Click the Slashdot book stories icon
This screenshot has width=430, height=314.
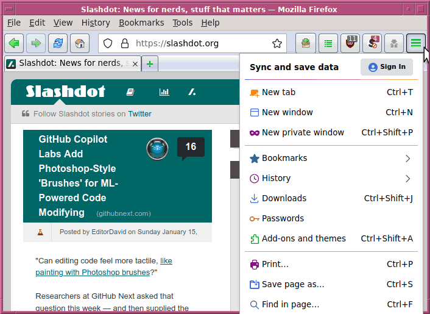(x=130, y=92)
